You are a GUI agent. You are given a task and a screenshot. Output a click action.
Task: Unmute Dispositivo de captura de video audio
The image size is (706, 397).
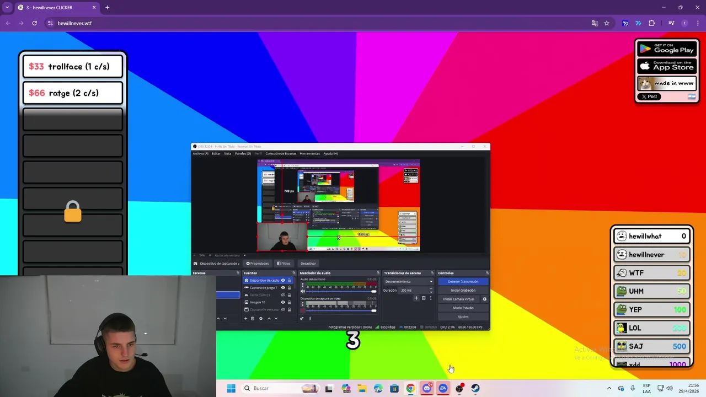point(303,310)
